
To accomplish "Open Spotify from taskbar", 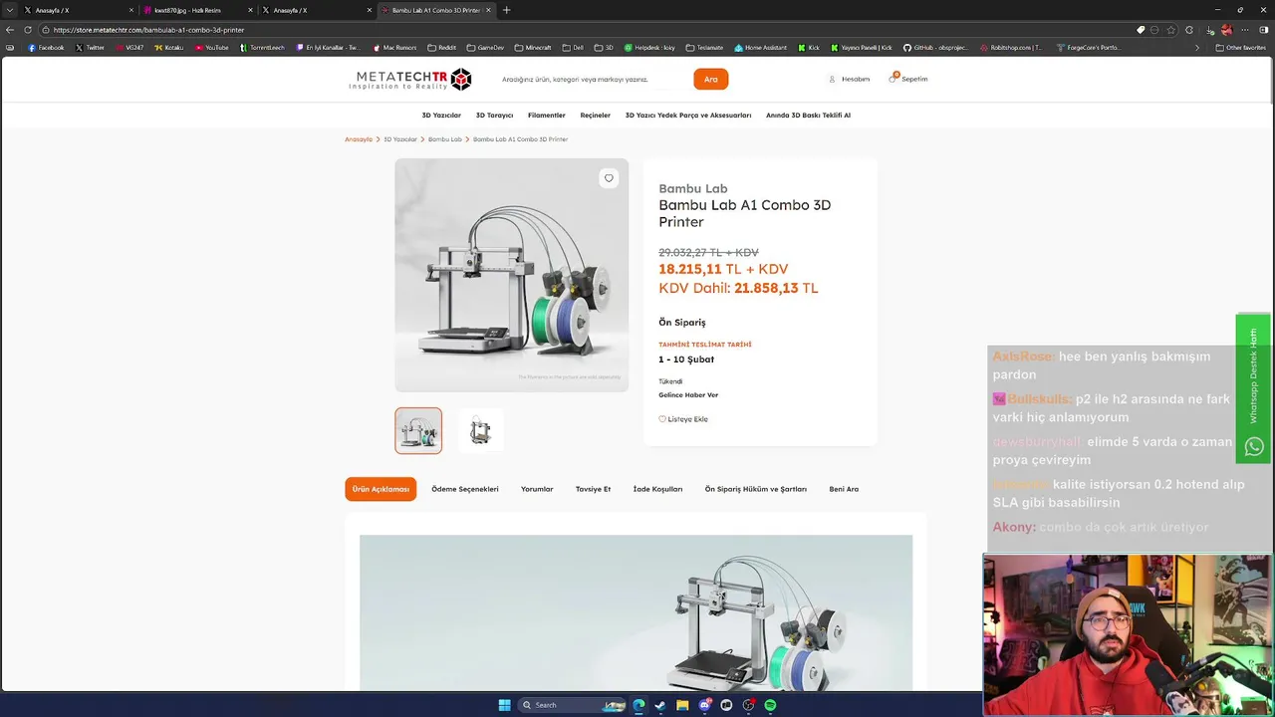I will [x=770, y=705].
